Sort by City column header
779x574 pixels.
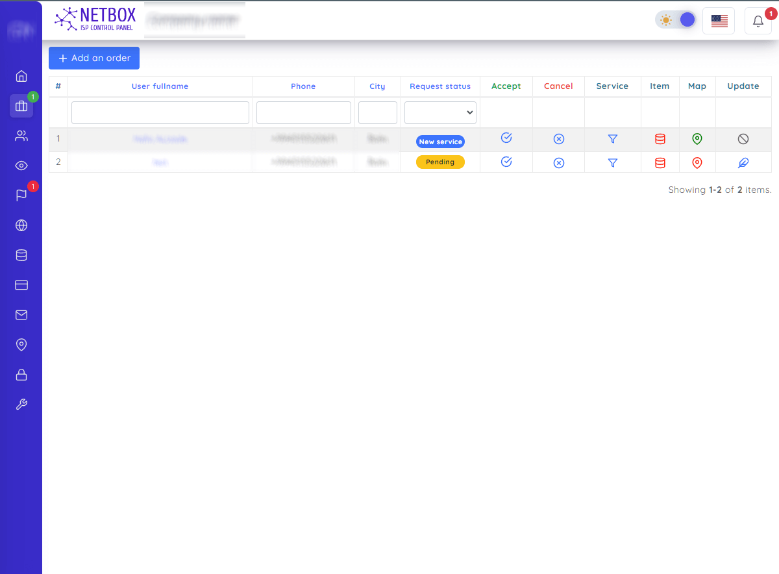(377, 86)
